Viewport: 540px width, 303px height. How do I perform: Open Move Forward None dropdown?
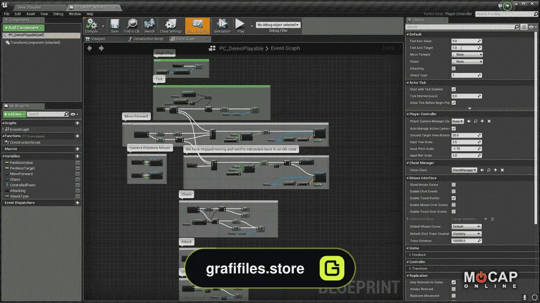(467, 54)
